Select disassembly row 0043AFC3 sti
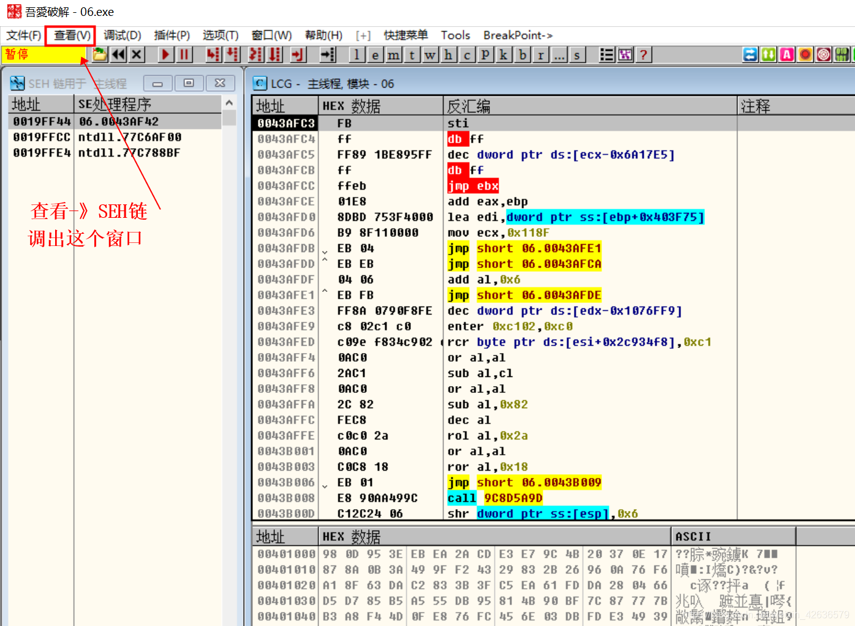The image size is (855, 626). [554, 123]
